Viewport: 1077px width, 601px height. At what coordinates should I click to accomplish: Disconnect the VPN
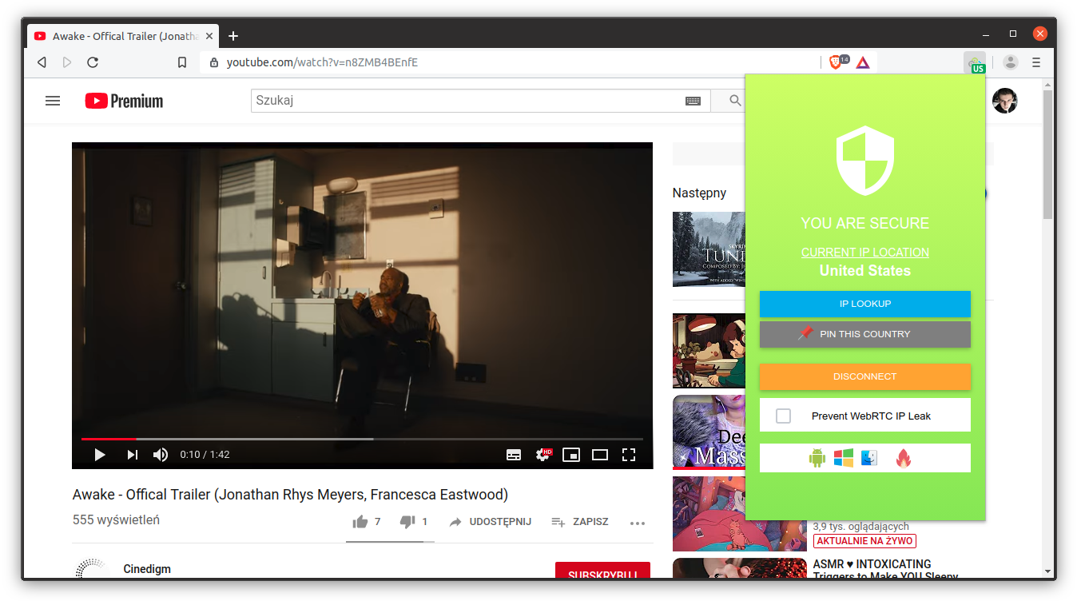tap(865, 376)
